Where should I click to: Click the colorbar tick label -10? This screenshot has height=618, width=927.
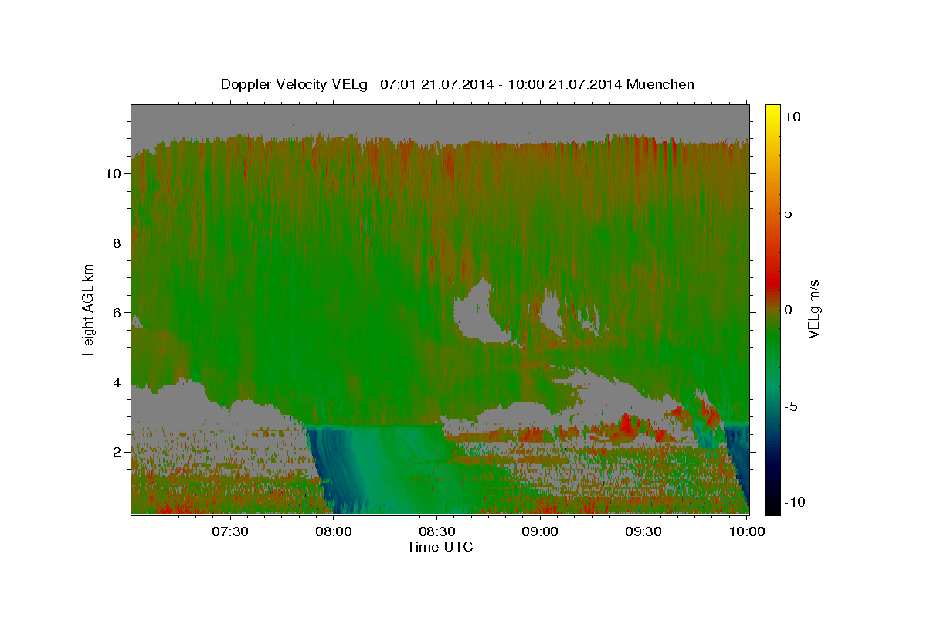click(x=796, y=502)
